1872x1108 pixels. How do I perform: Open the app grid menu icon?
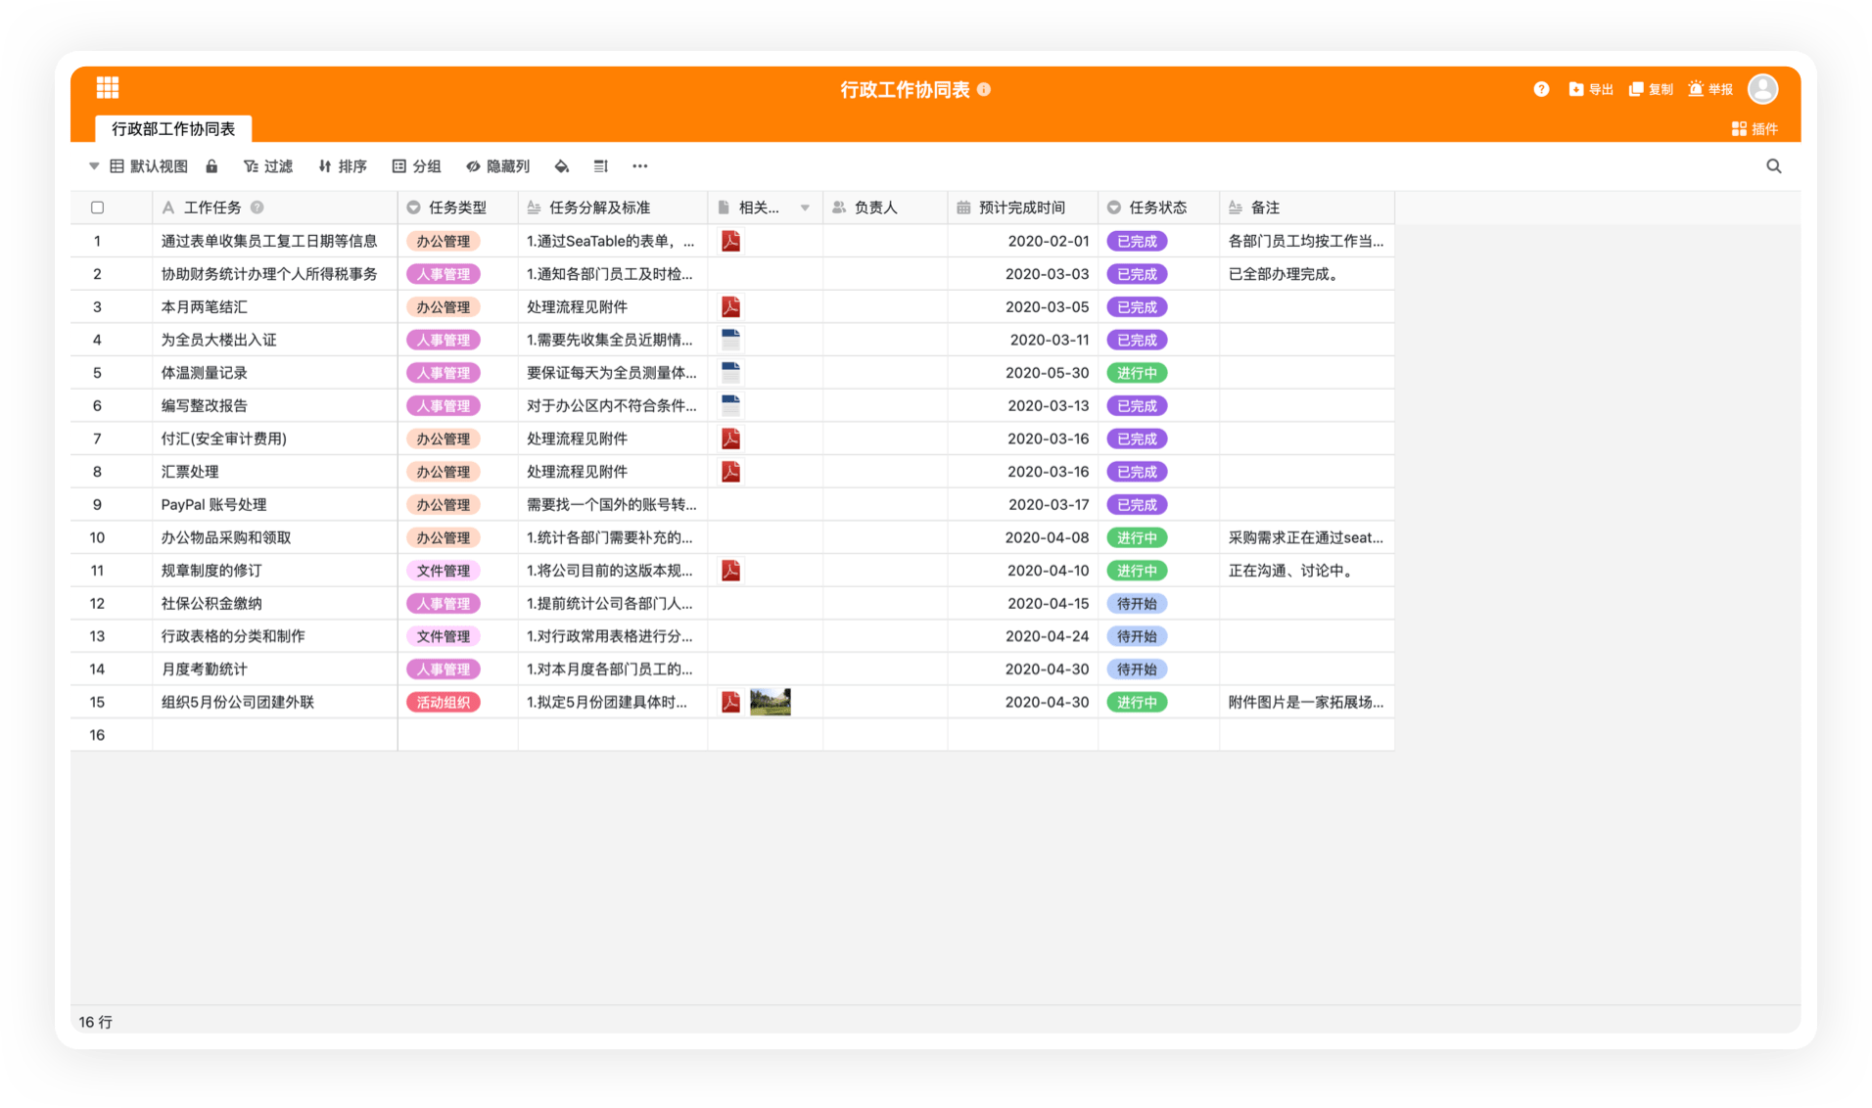point(108,88)
